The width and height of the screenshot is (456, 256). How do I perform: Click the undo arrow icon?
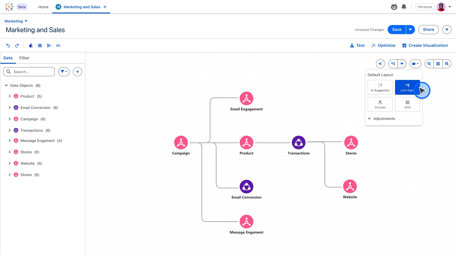(x=8, y=46)
